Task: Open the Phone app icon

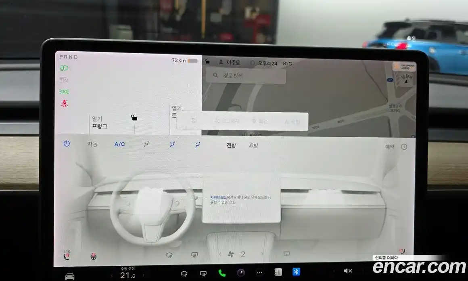Action: (x=222, y=273)
